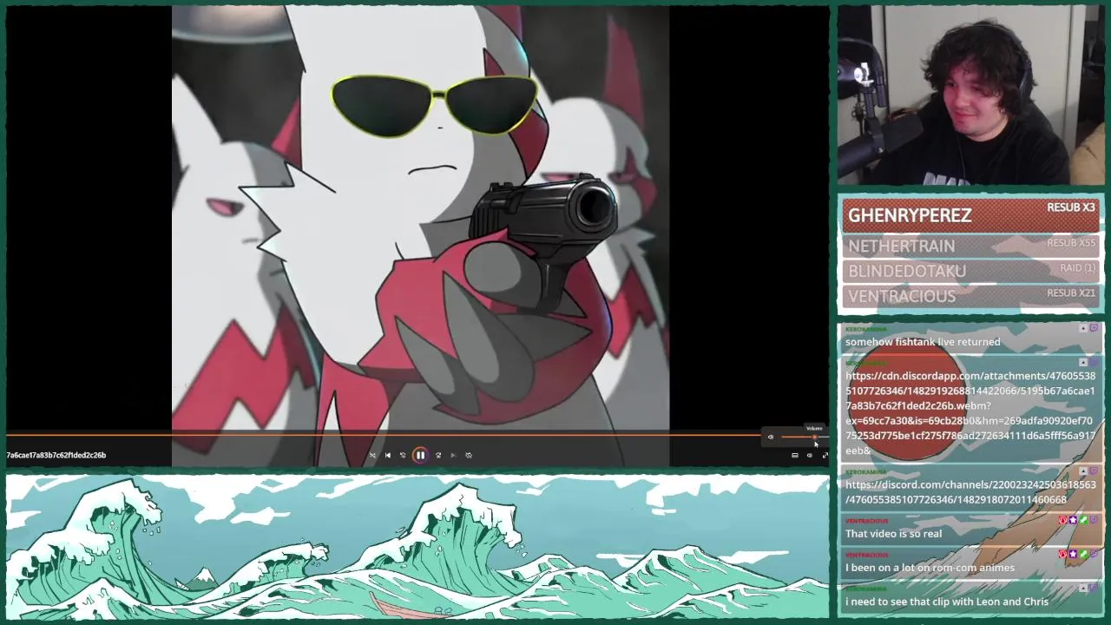Click green badge on 'That video is so real'
The height and width of the screenshot is (625, 1111).
click(1084, 520)
